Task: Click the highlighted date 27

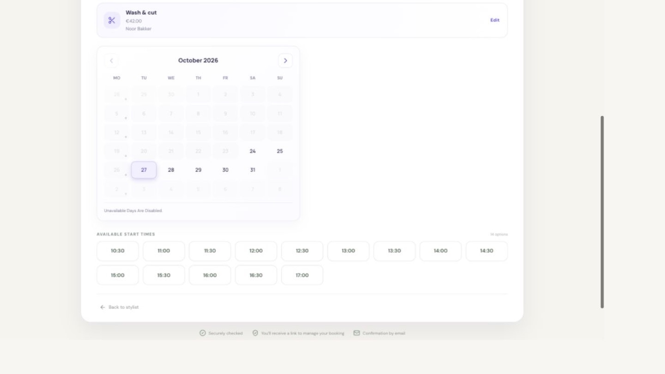Action: click(144, 170)
